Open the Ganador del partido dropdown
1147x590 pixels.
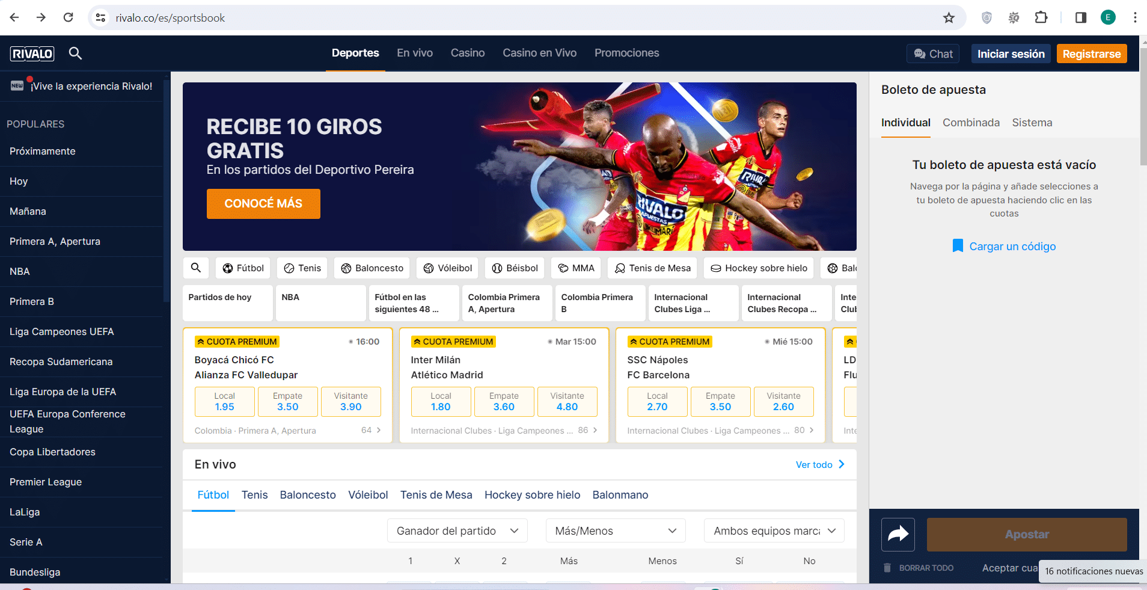tap(457, 531)
